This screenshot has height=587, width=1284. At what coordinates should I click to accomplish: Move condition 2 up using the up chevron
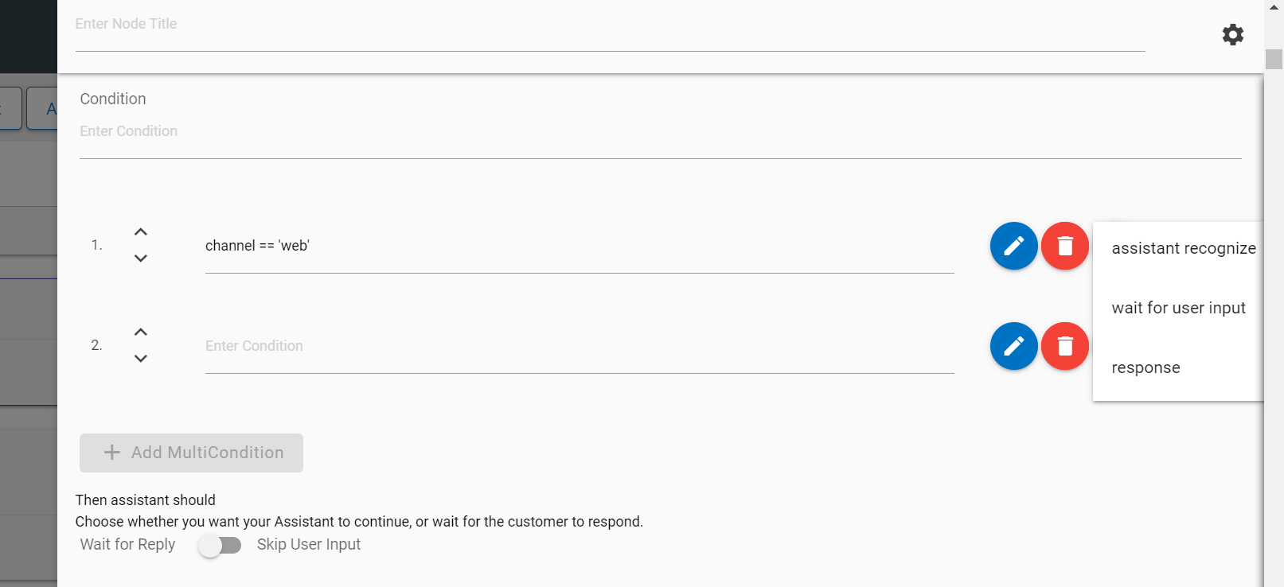coord(141,331)
